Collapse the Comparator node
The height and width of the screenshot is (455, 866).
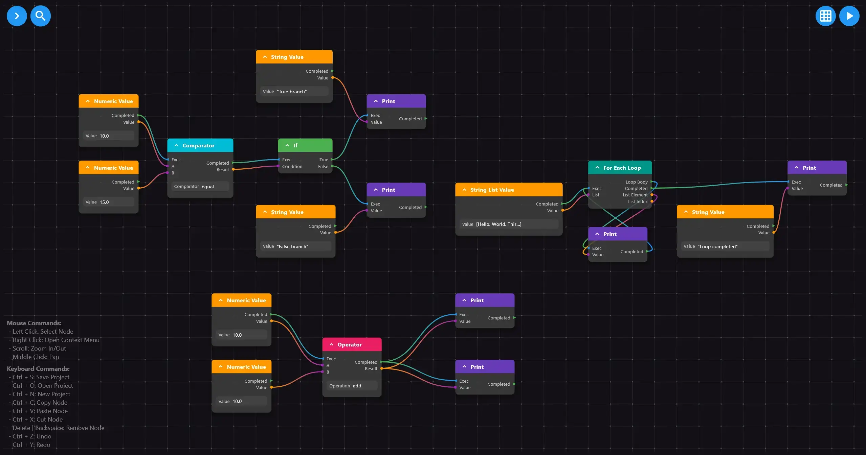(x=176, y=146)
